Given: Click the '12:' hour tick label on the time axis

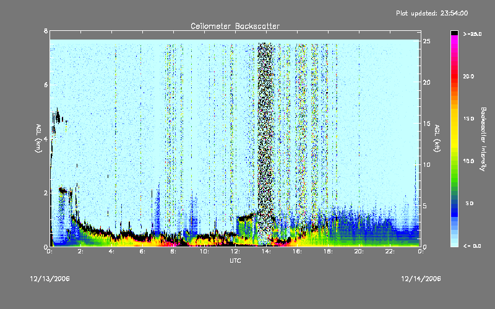Looking at the screenshot, I should [x=235, y=252].
